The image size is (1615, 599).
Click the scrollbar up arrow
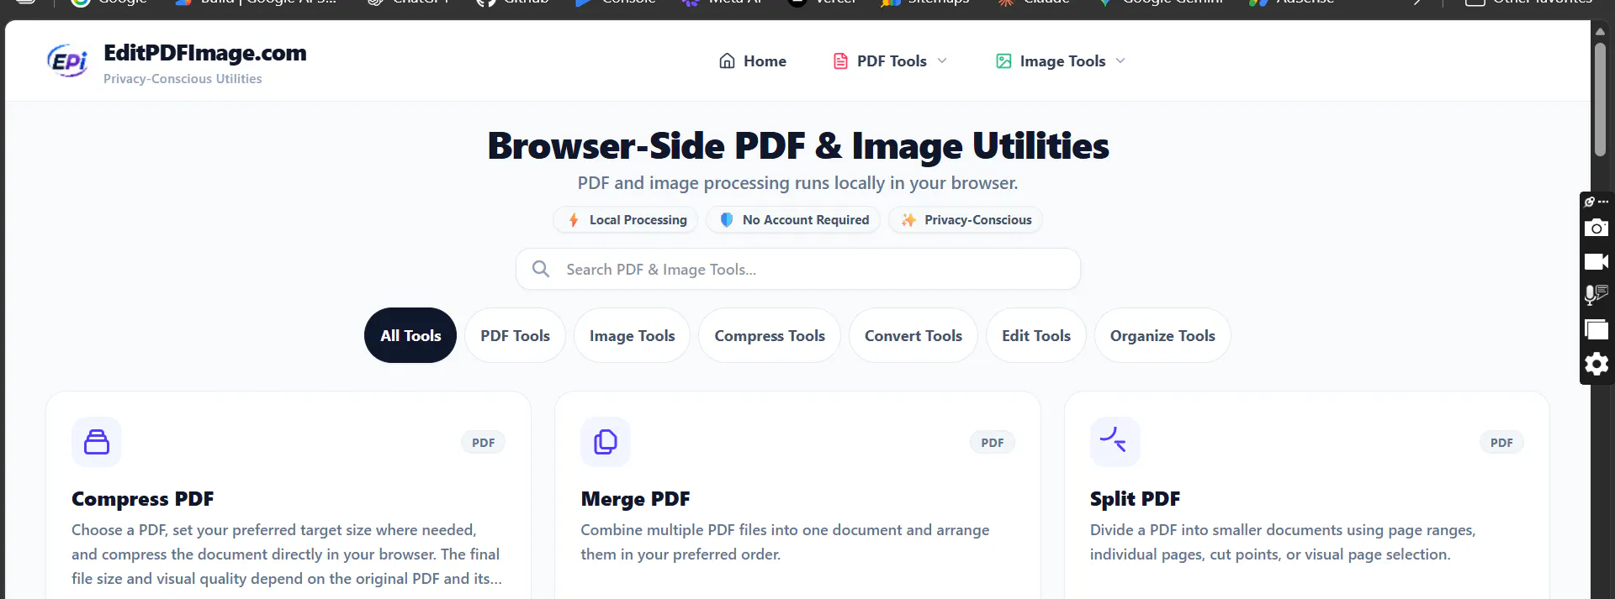point(1600,32)
